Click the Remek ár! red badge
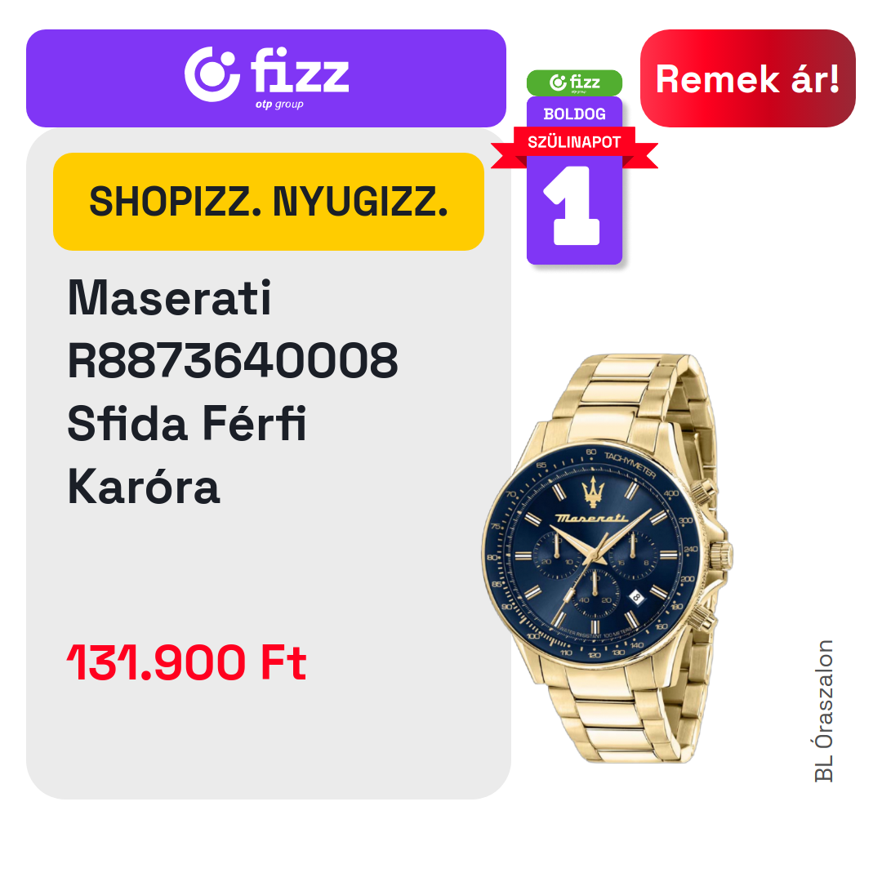Image resolution: width=882 pixels, height=882 pixels. 747,78
